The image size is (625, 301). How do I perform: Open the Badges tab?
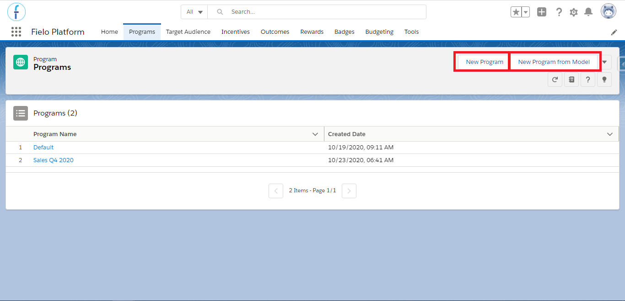345,32
